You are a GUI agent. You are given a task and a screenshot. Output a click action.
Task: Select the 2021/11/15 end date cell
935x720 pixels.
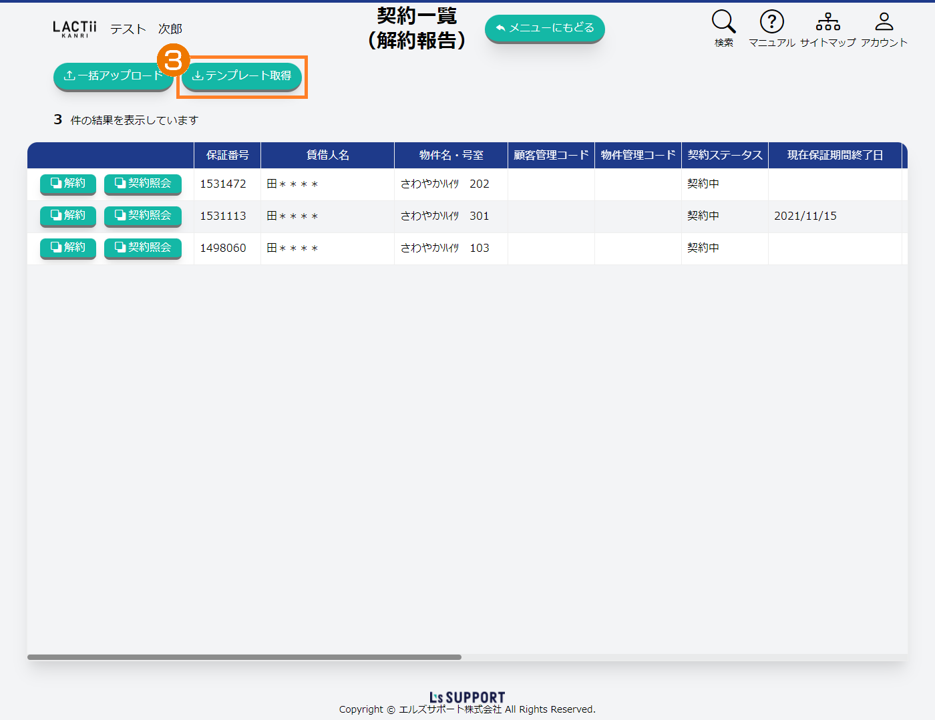point(805,216)
